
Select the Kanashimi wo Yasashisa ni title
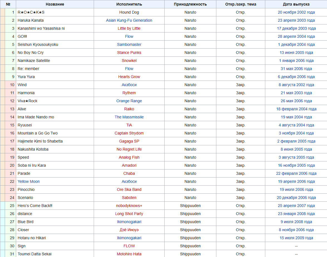tap(41, 28)
